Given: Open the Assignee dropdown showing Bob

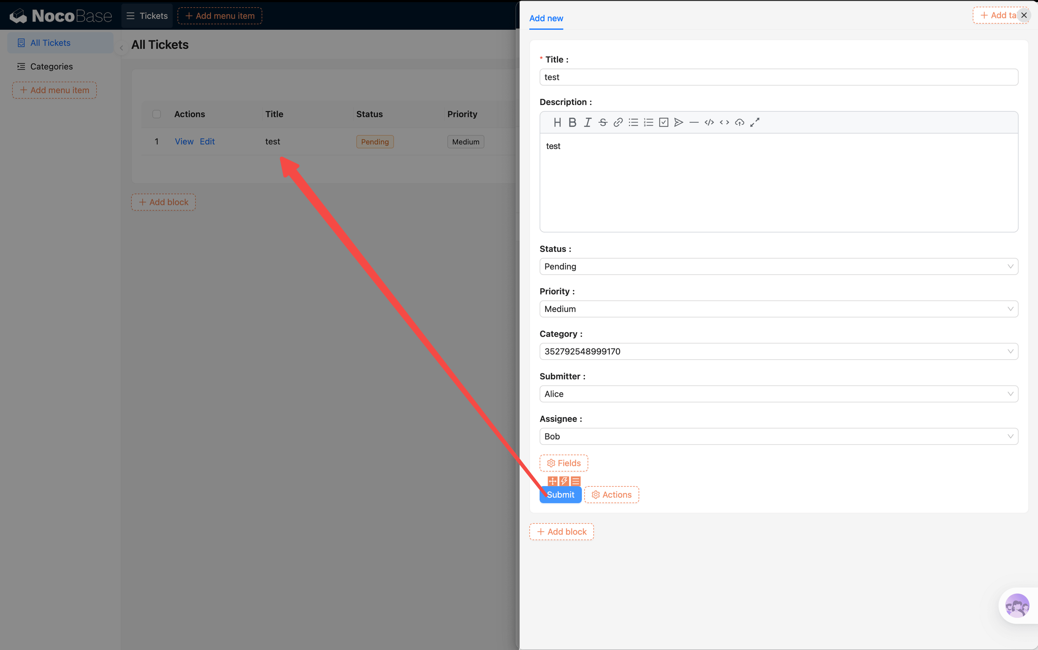Looking at the screenshot, I should pos(778,436).
